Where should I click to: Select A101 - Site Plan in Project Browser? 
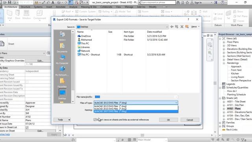click(235, 105)
